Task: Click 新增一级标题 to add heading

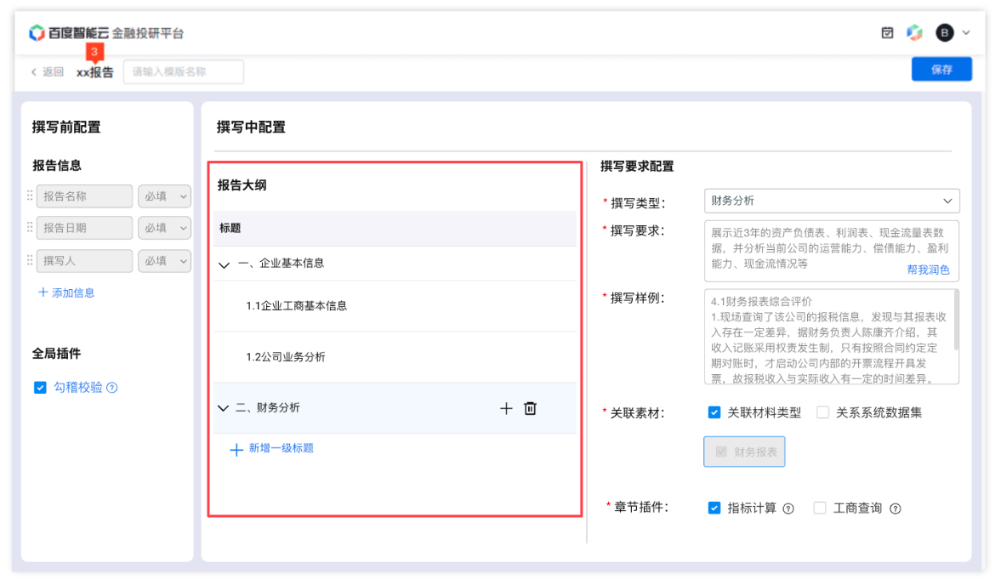Action: point(272,449)
